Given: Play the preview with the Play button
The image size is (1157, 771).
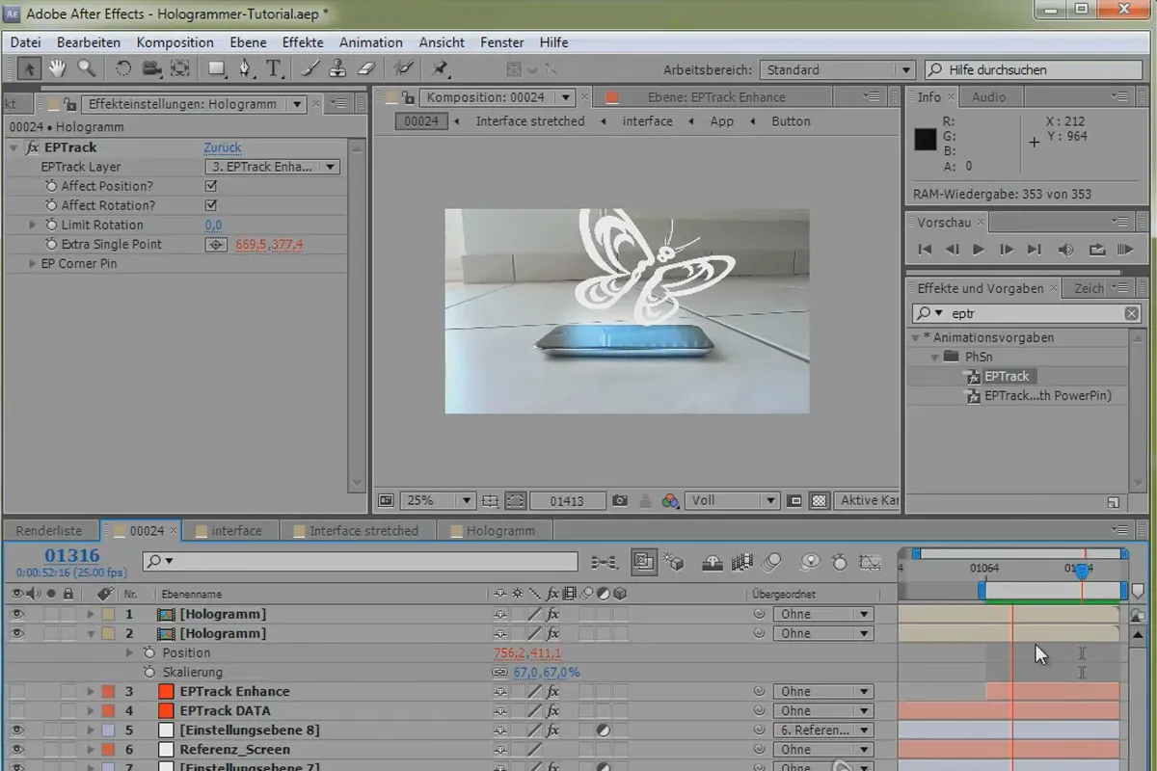Looking at the screenshot, I should tap(979, 250).
